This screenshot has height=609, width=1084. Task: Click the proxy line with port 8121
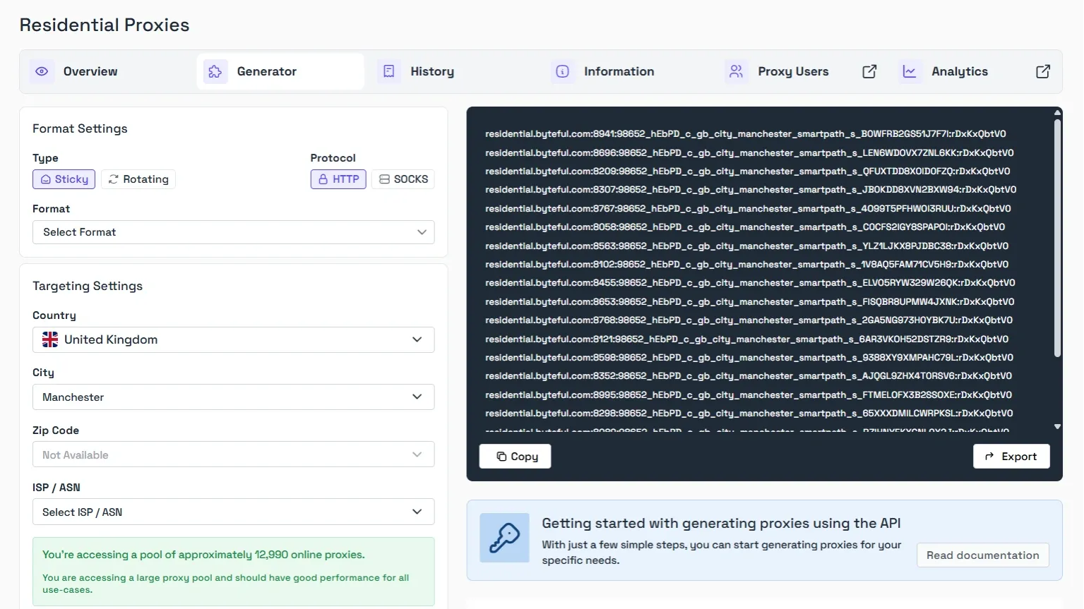point(747,339)
